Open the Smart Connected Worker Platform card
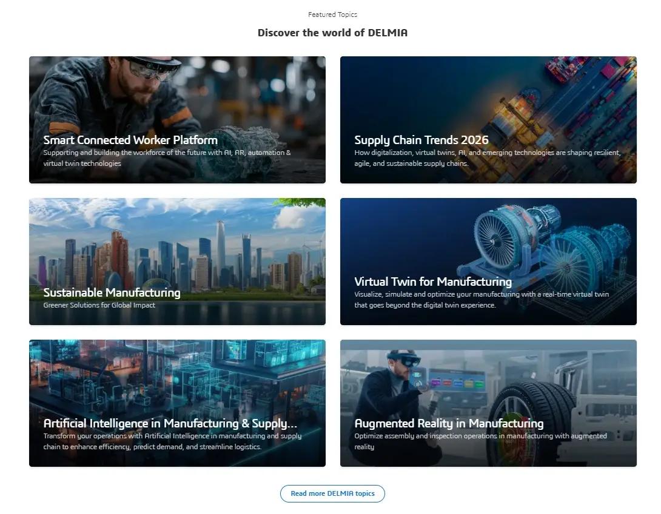The width and height of the screenshot is (661, 514). (x=177, y=119)
